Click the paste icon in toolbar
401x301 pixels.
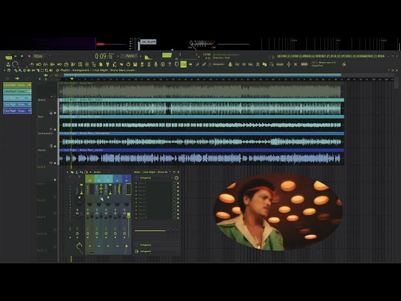[271, 64]
